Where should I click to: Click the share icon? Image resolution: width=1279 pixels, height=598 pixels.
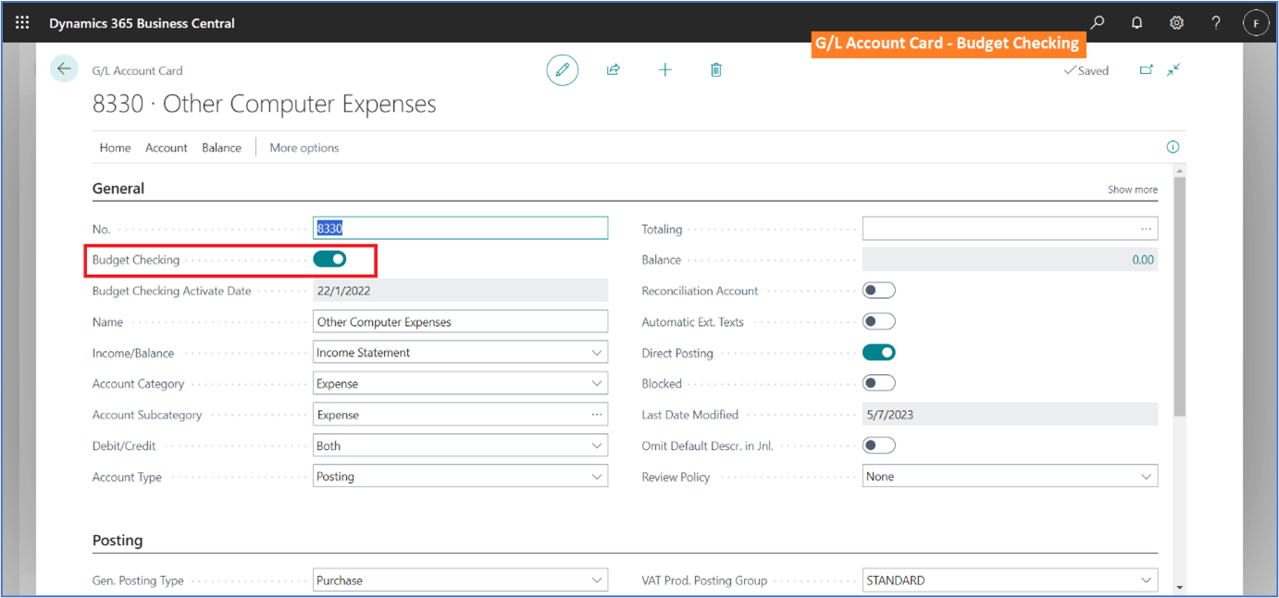(613, 70)
